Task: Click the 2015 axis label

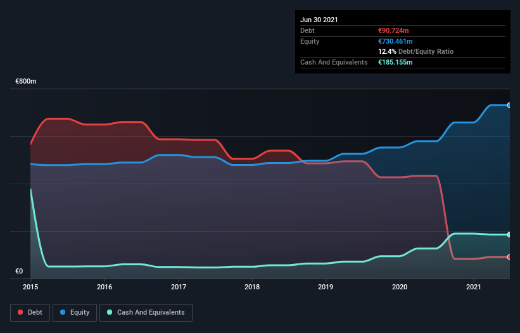Action: (30, 287)
